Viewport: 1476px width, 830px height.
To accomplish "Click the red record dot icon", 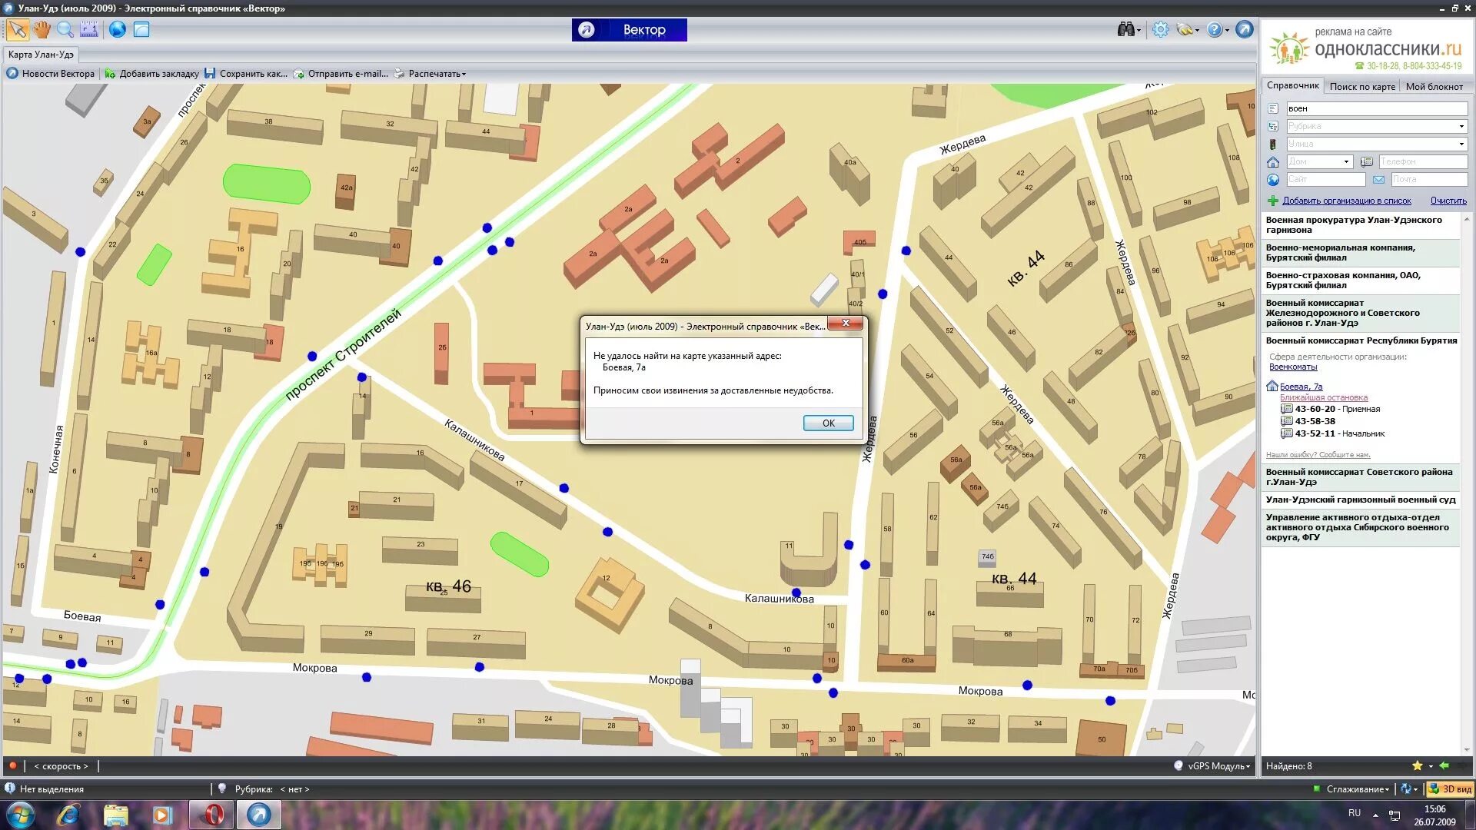I will click(12, 766).
